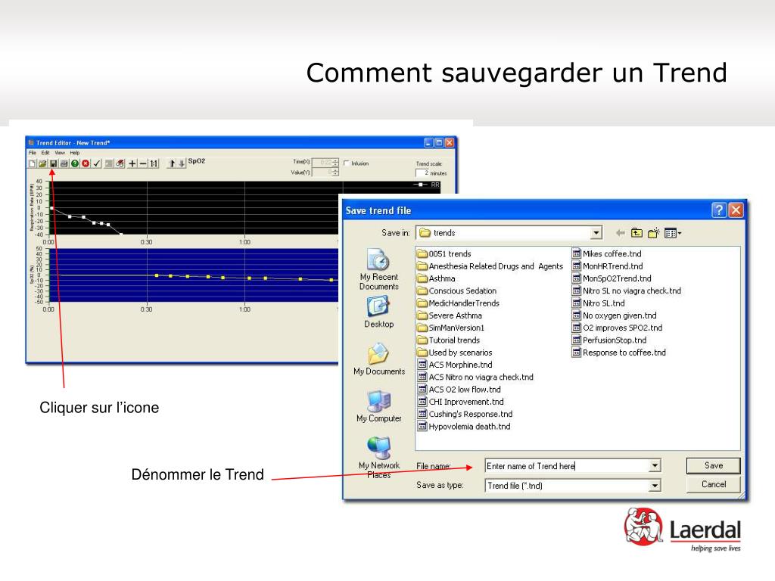Open the Edit menu in Trend Editor
The width and height of the screenshot is (775, 581).
coord(45,153)
